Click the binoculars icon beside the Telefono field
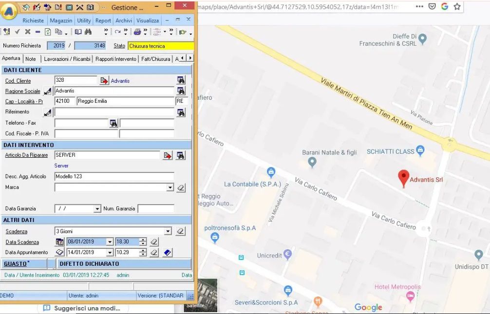490x314 pixels. click(113, 124)
